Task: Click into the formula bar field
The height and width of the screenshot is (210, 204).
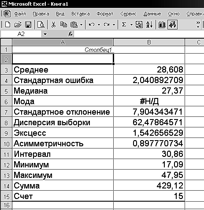Action: pyautogui.click(x=139, y=34)
